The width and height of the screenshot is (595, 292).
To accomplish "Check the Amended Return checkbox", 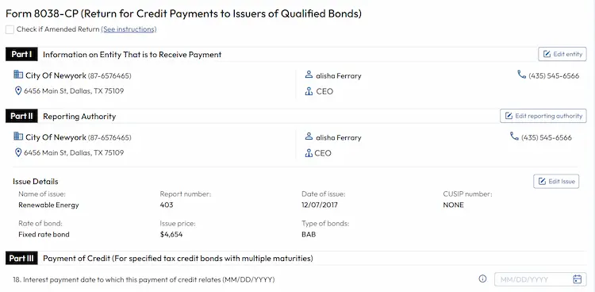I will click(x=10, y=29).
